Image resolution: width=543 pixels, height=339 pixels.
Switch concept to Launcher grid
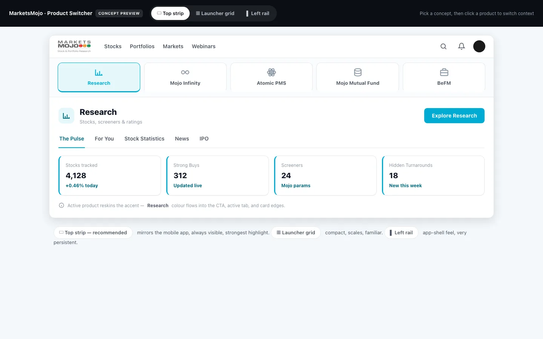(215, 14)
